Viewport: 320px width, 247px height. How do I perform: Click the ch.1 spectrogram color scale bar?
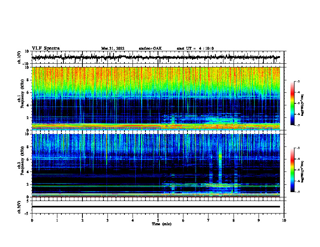pyautogui.click(x=292, y=103)
